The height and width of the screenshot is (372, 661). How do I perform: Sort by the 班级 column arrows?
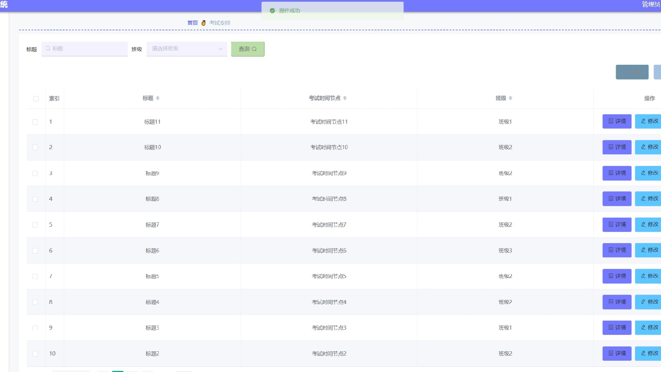[511, 98]
